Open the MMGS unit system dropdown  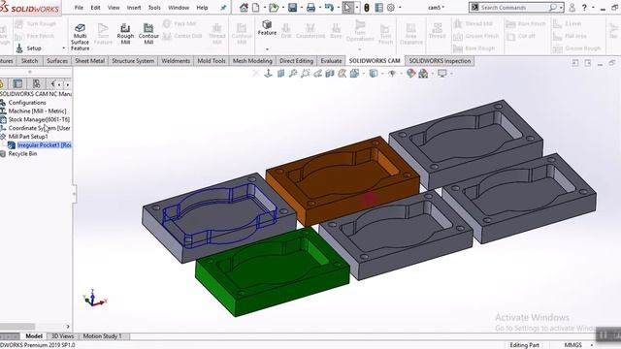coord(592,345)
